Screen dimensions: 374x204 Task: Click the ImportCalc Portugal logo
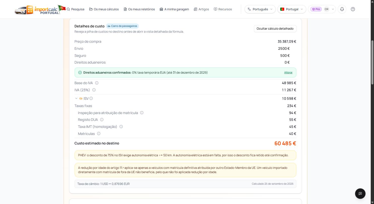40,10
